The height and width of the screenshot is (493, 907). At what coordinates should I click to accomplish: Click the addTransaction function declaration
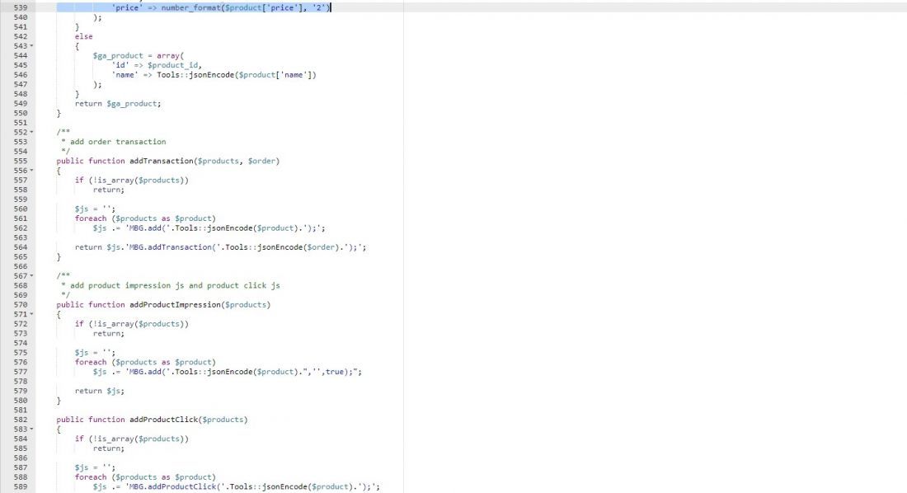coord(167,161)
